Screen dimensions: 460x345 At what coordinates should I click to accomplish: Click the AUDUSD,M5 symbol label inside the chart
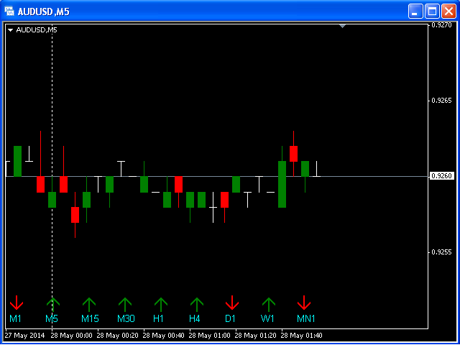pyautogui.click(x=37, y=30)
